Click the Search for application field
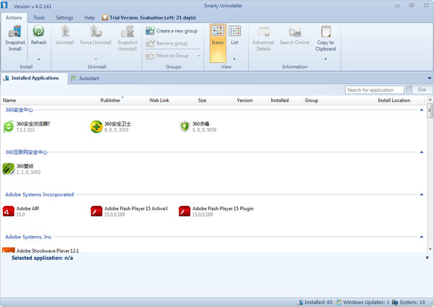 pos(374,90)
